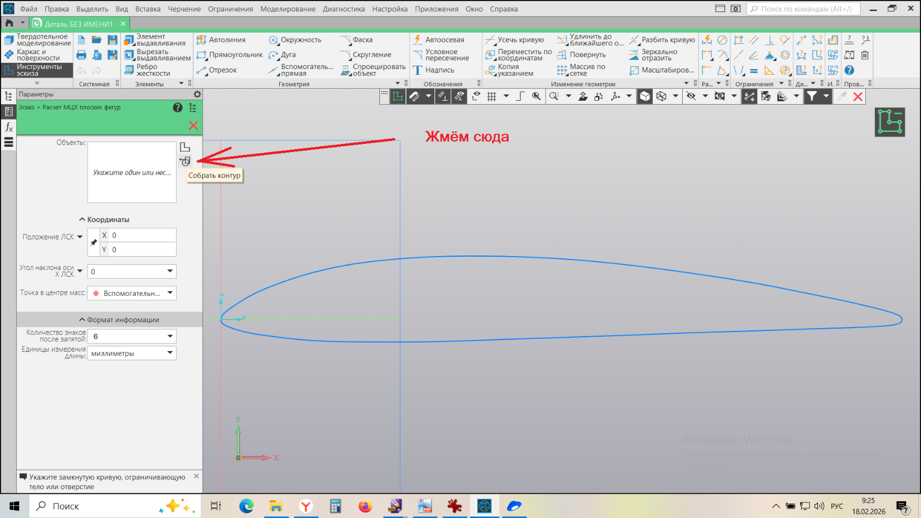Select the Окружность circle tool
Viewport: 921px width, 518px height.
click(x=295, y=40)
